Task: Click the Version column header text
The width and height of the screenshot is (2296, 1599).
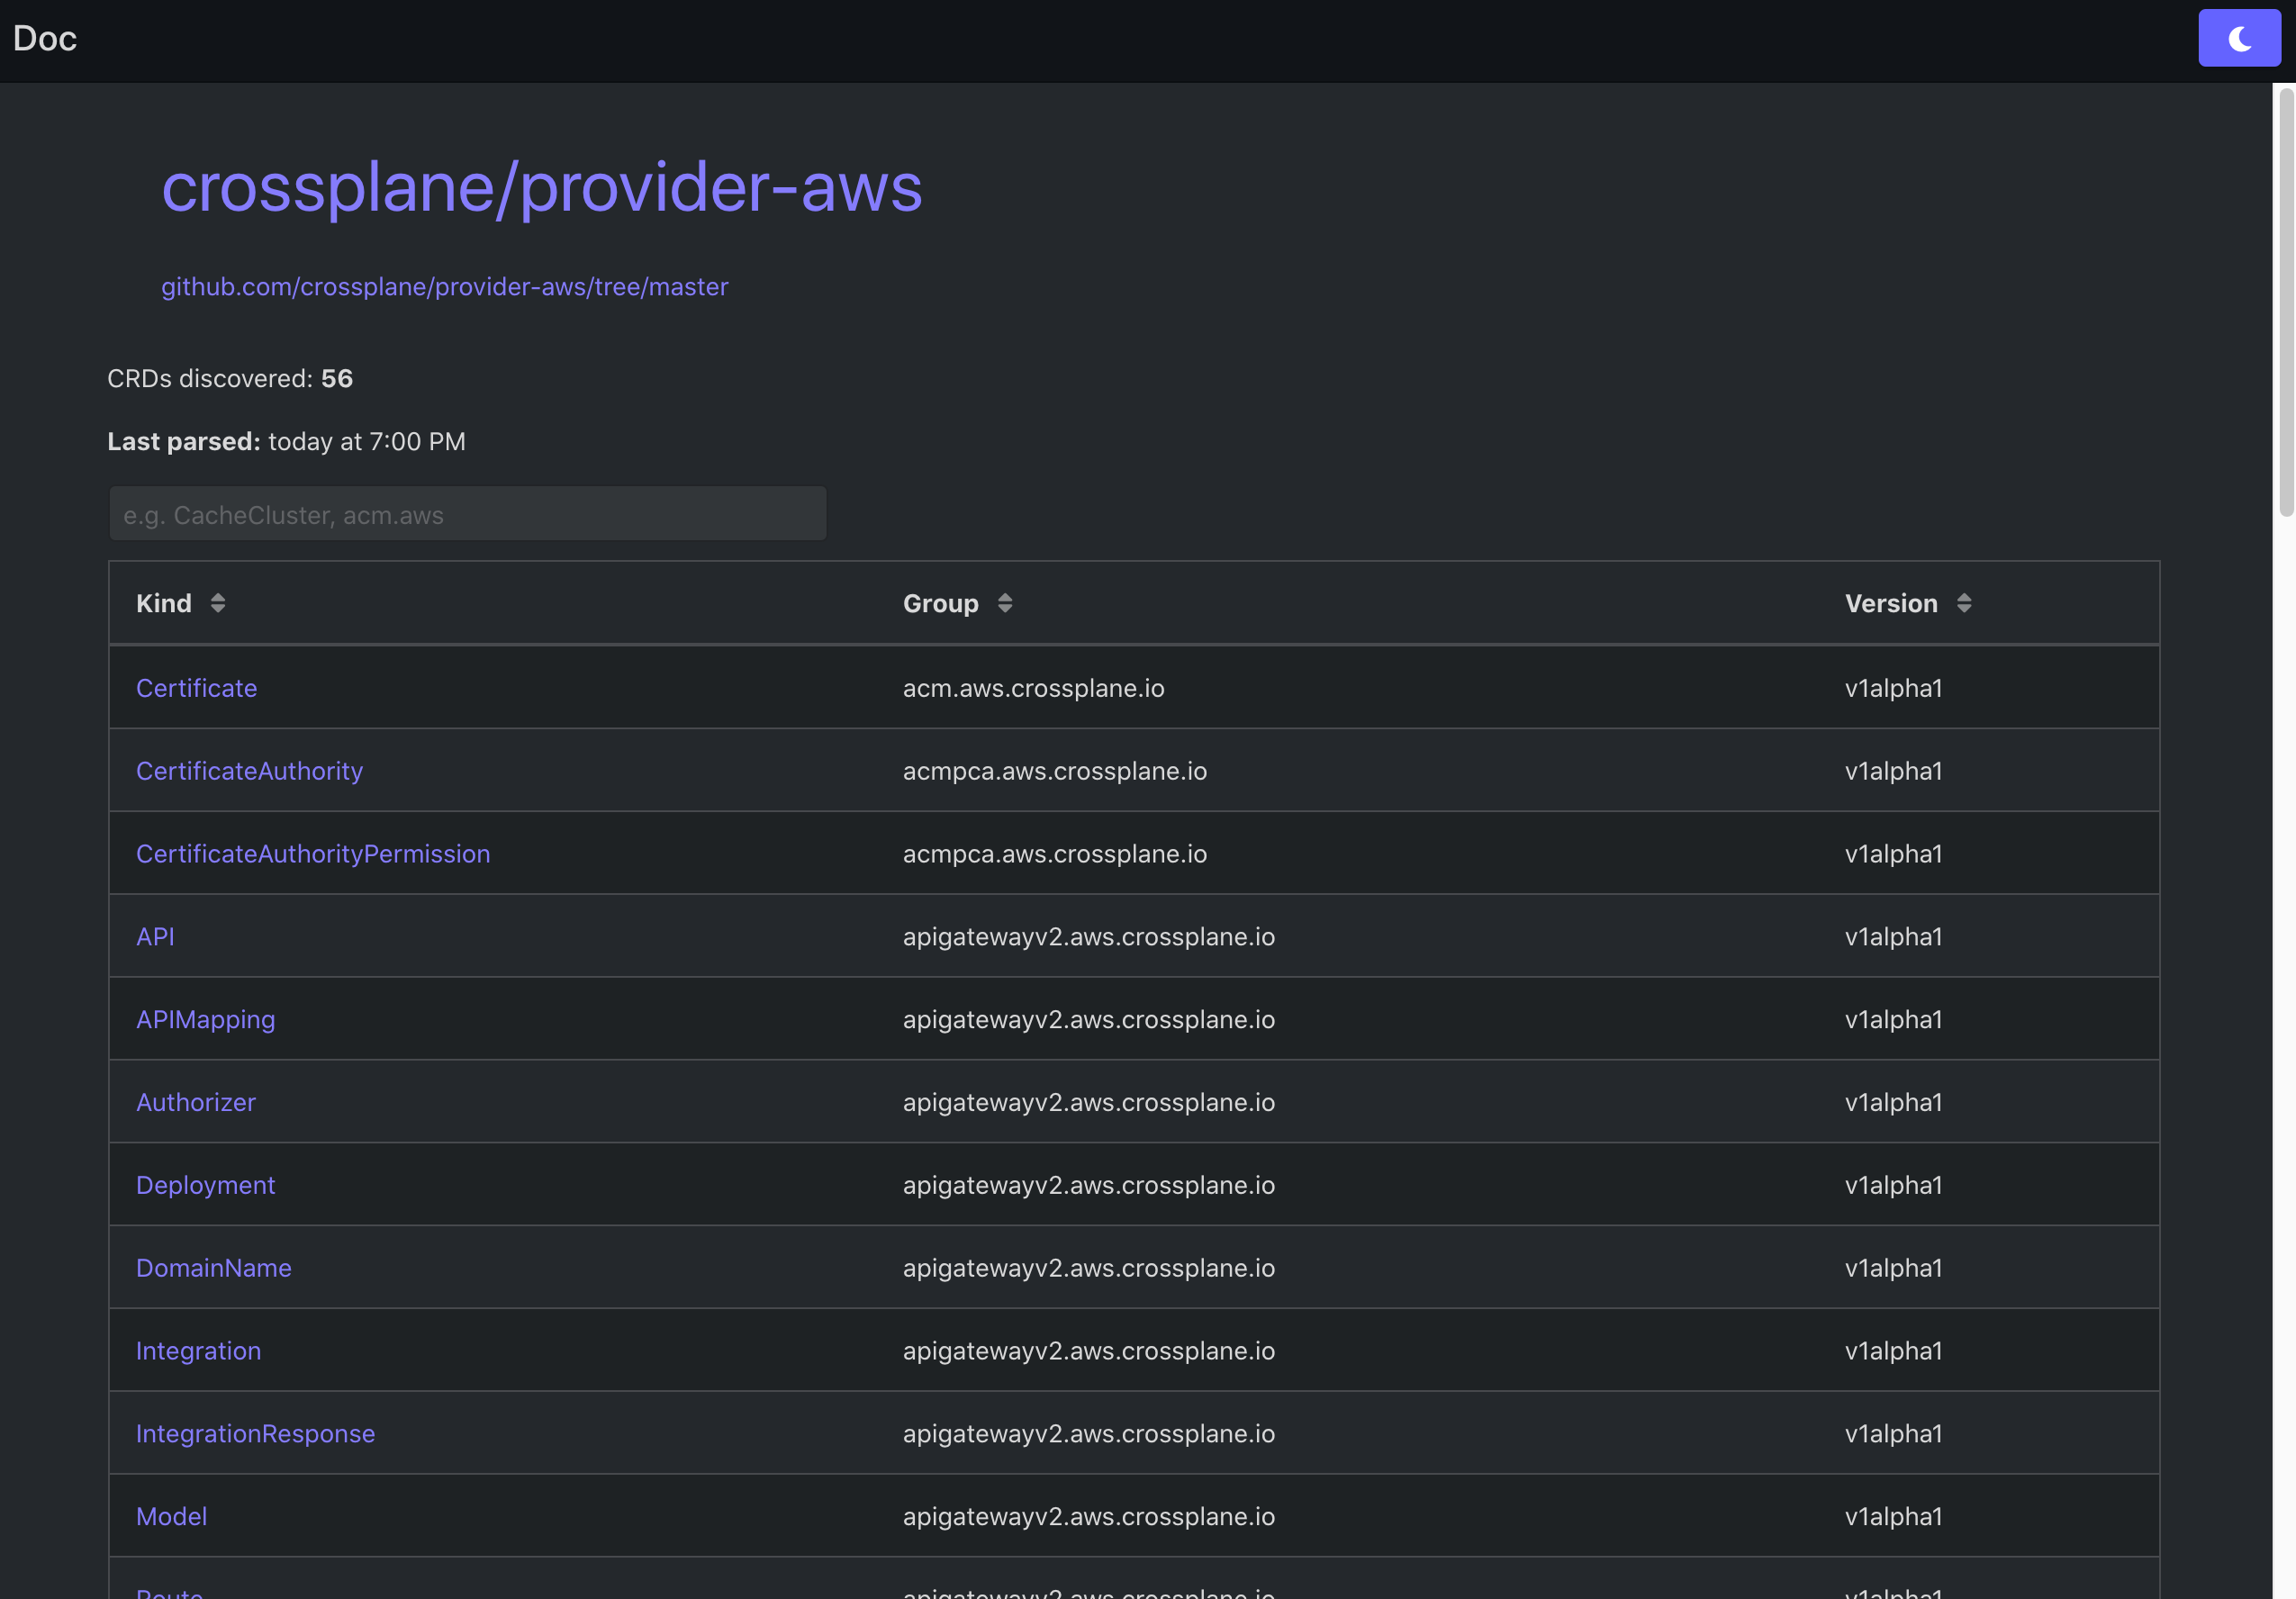Action: tap(1891, 603)
